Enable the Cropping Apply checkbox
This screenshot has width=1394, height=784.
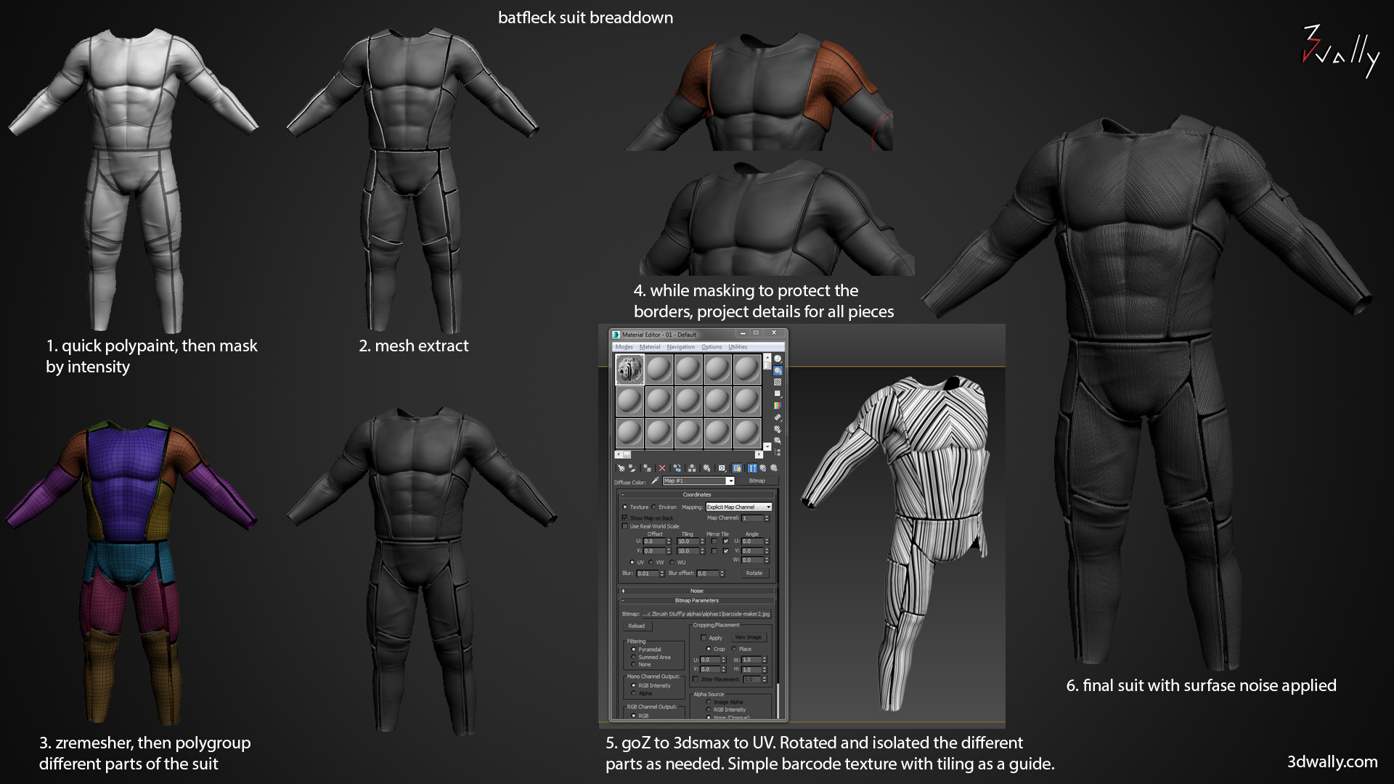[704, 638]
